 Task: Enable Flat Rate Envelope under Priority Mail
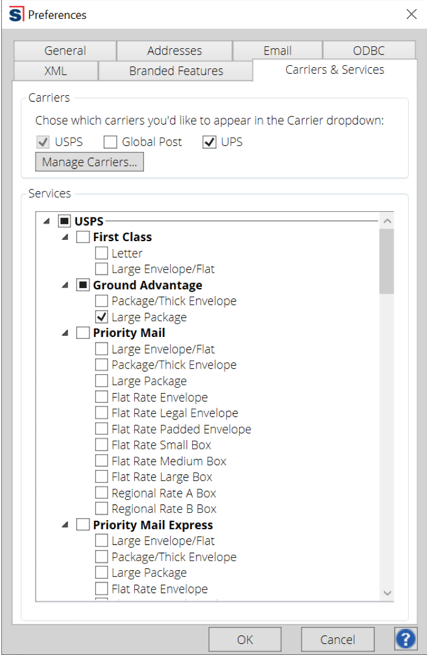tap(101, 396)
